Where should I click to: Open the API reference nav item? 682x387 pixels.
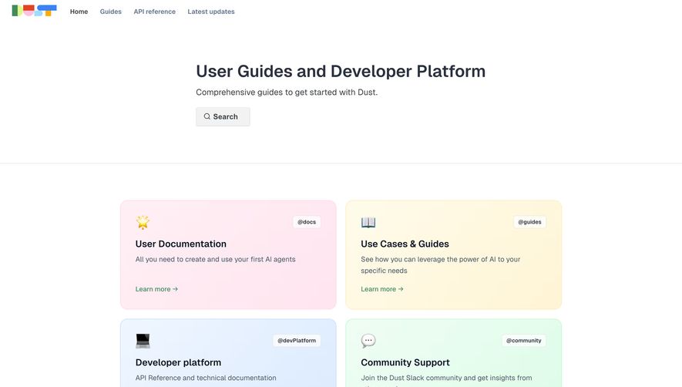154,12
